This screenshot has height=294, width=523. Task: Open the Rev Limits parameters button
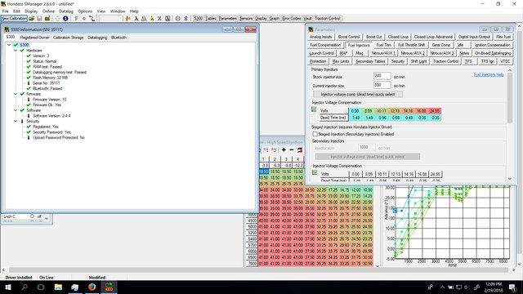coord(341,61)
